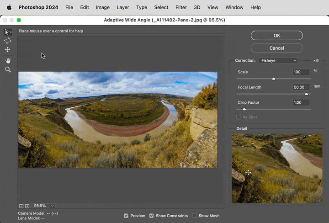Disable Show Constraints checkbox
Screen dimensions: 329x223
pos(152,216)
